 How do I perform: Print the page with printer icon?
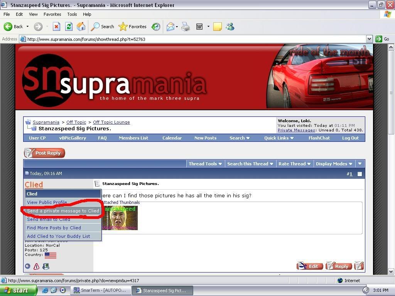(186, 27)
